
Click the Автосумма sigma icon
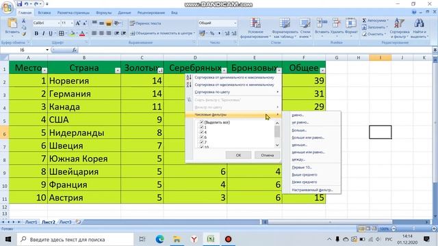364,20
